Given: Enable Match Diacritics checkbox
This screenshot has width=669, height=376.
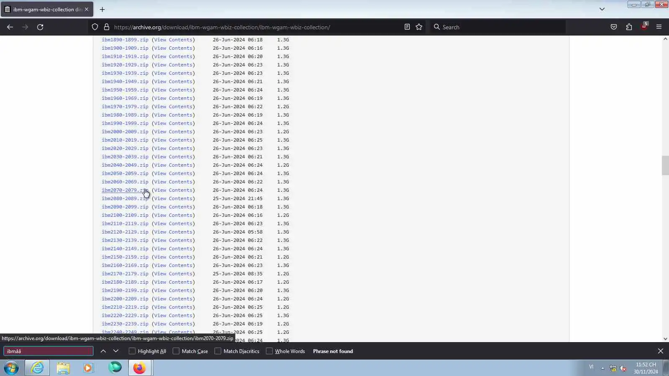Looking at the screenshot, I should pos(218,351).
